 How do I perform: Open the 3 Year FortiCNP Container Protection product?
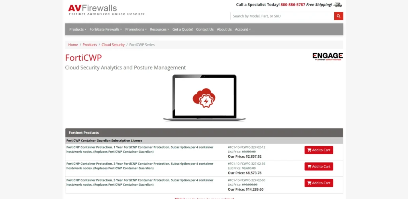140,166
